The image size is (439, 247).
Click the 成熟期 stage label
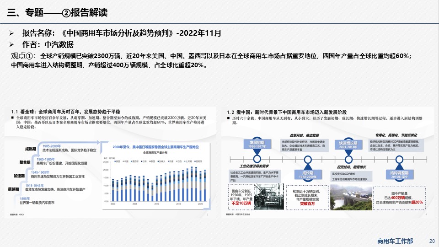(31, 149)
